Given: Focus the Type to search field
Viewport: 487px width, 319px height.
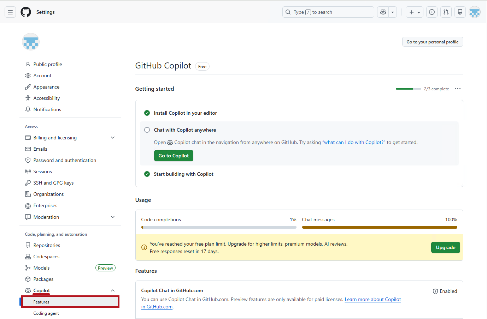Looking at the screenshot, I should tap(328, 12).
